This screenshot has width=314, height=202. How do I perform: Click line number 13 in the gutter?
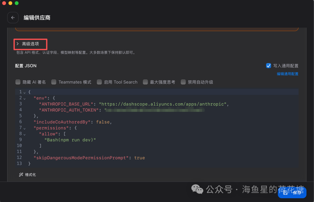click(x=19, y=164)
